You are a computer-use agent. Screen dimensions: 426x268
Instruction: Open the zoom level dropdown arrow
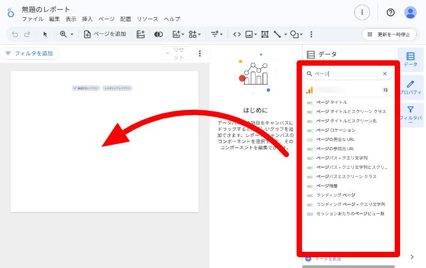tap(72, 34)
